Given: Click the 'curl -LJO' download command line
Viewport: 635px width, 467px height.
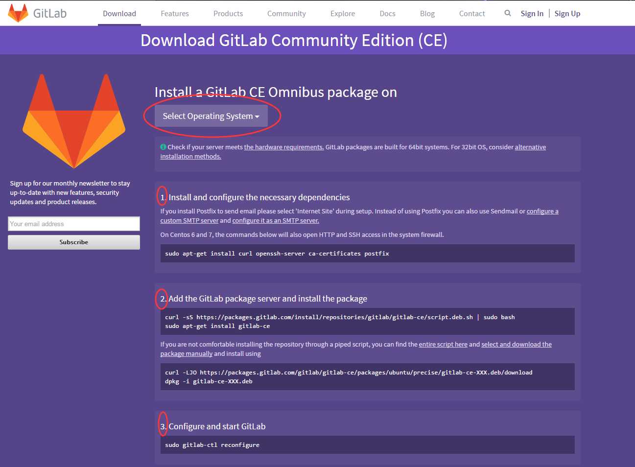Looking at the screenshot, I should (x=349, y=373).
